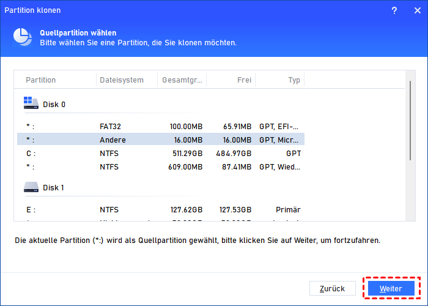
Task: Click the Disk 1 drive icon
Action: click(31, 187)
